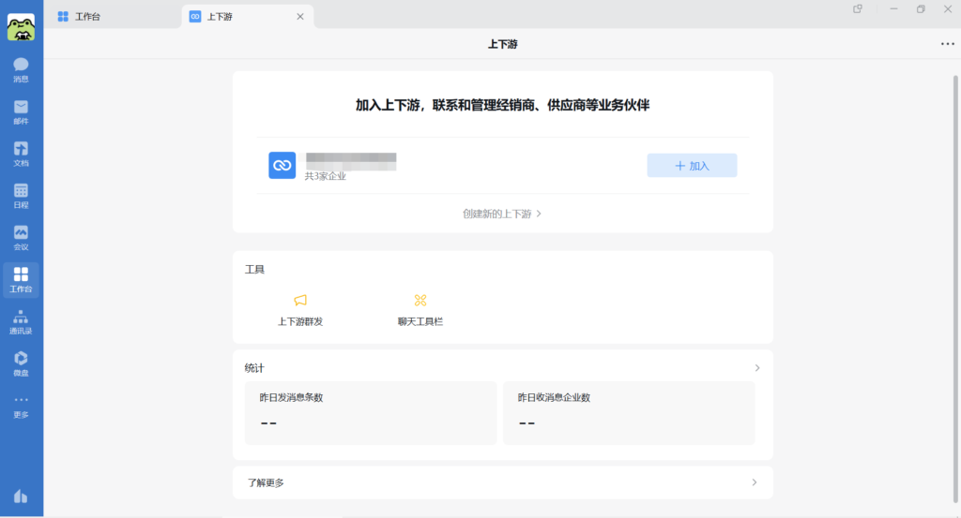Restore down the application window

point(921,9)
